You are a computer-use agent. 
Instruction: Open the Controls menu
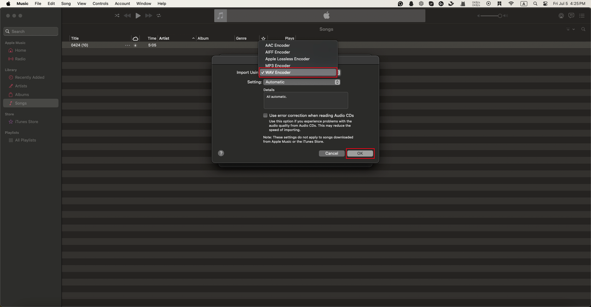point(100,3)
